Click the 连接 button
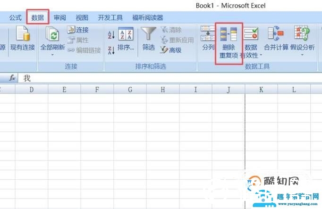Viewport: 322px width, 209px height. [78, 30]
